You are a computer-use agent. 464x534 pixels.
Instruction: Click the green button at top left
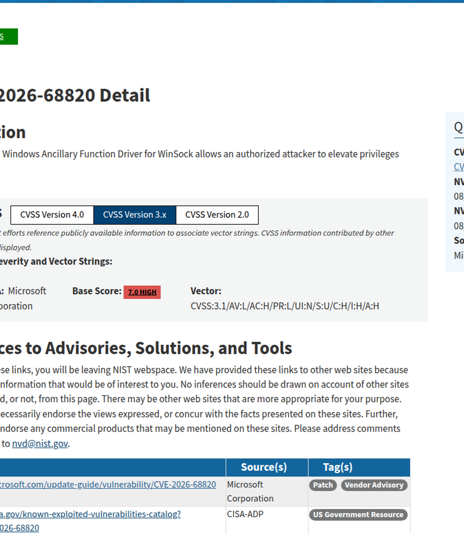tap(9, 36)
